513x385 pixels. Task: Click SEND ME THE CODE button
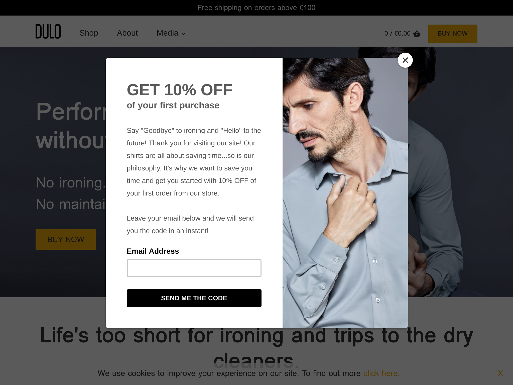click(194, 298)
